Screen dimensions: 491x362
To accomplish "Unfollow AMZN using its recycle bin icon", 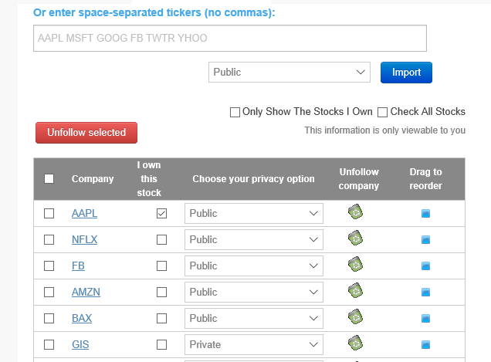I will [x=355, y=291].
